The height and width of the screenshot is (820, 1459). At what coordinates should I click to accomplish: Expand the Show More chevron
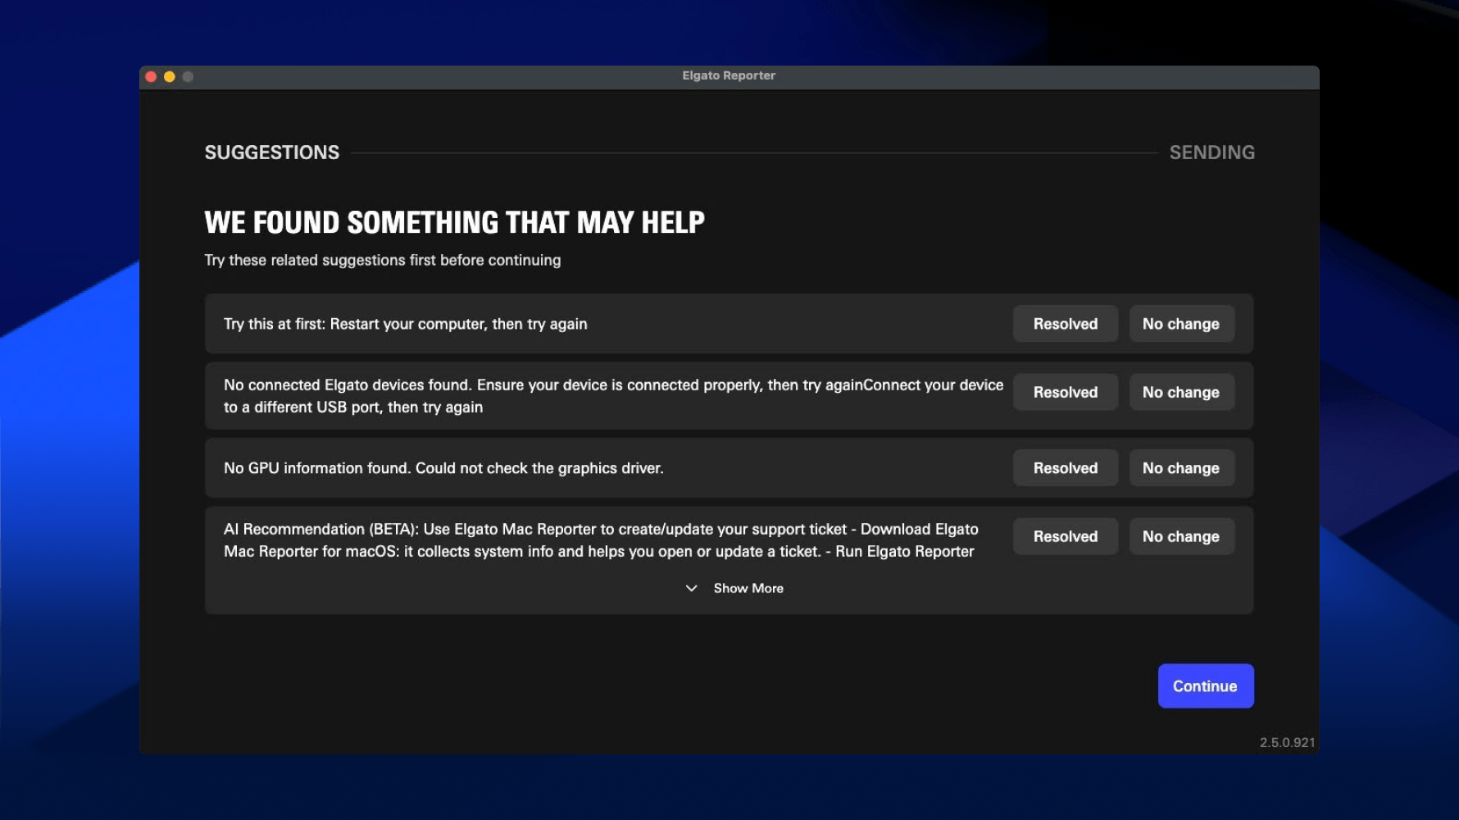point(691,588)
